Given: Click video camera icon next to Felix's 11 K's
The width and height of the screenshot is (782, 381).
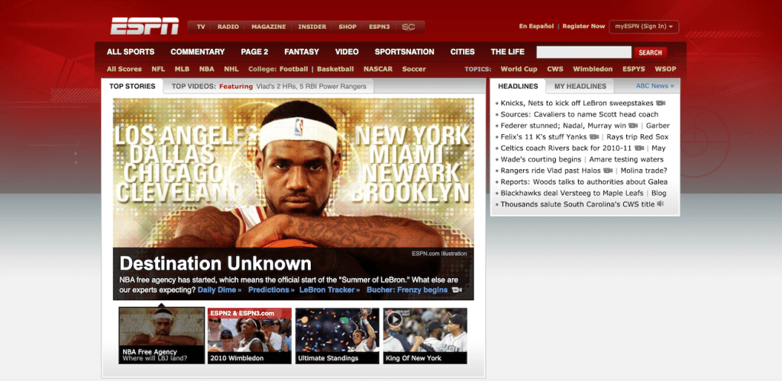Looking at the screenshot, I should tap(593, 137).
